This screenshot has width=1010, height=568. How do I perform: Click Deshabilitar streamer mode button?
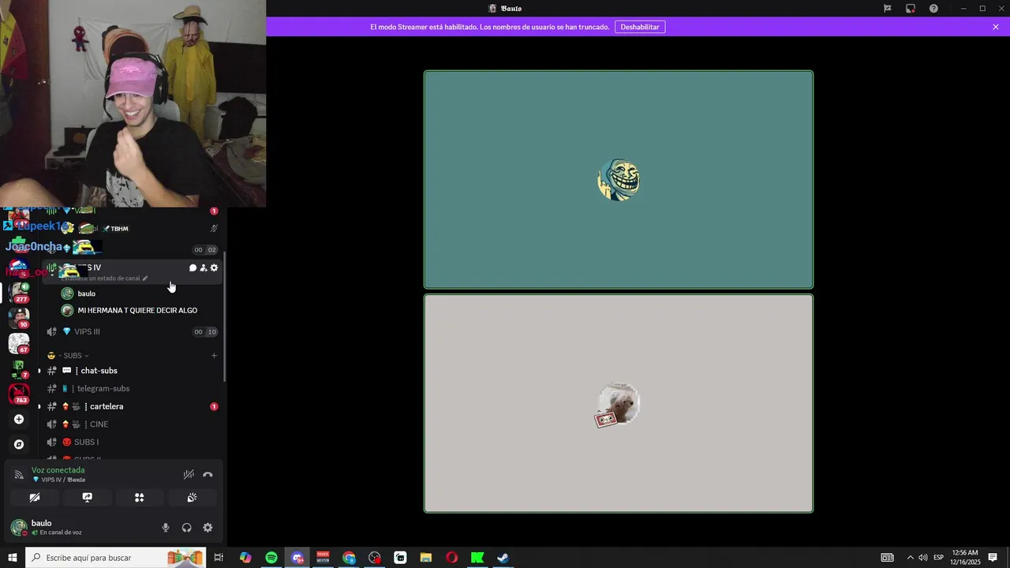(x=640, y=27)
